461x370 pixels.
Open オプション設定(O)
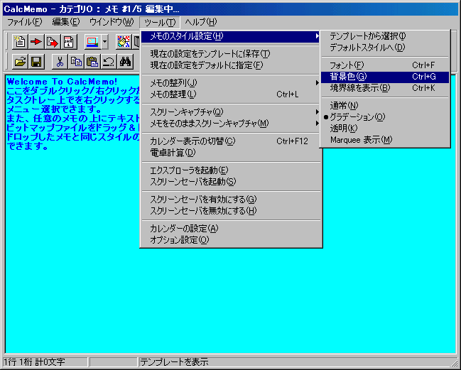tap(231, 240)
